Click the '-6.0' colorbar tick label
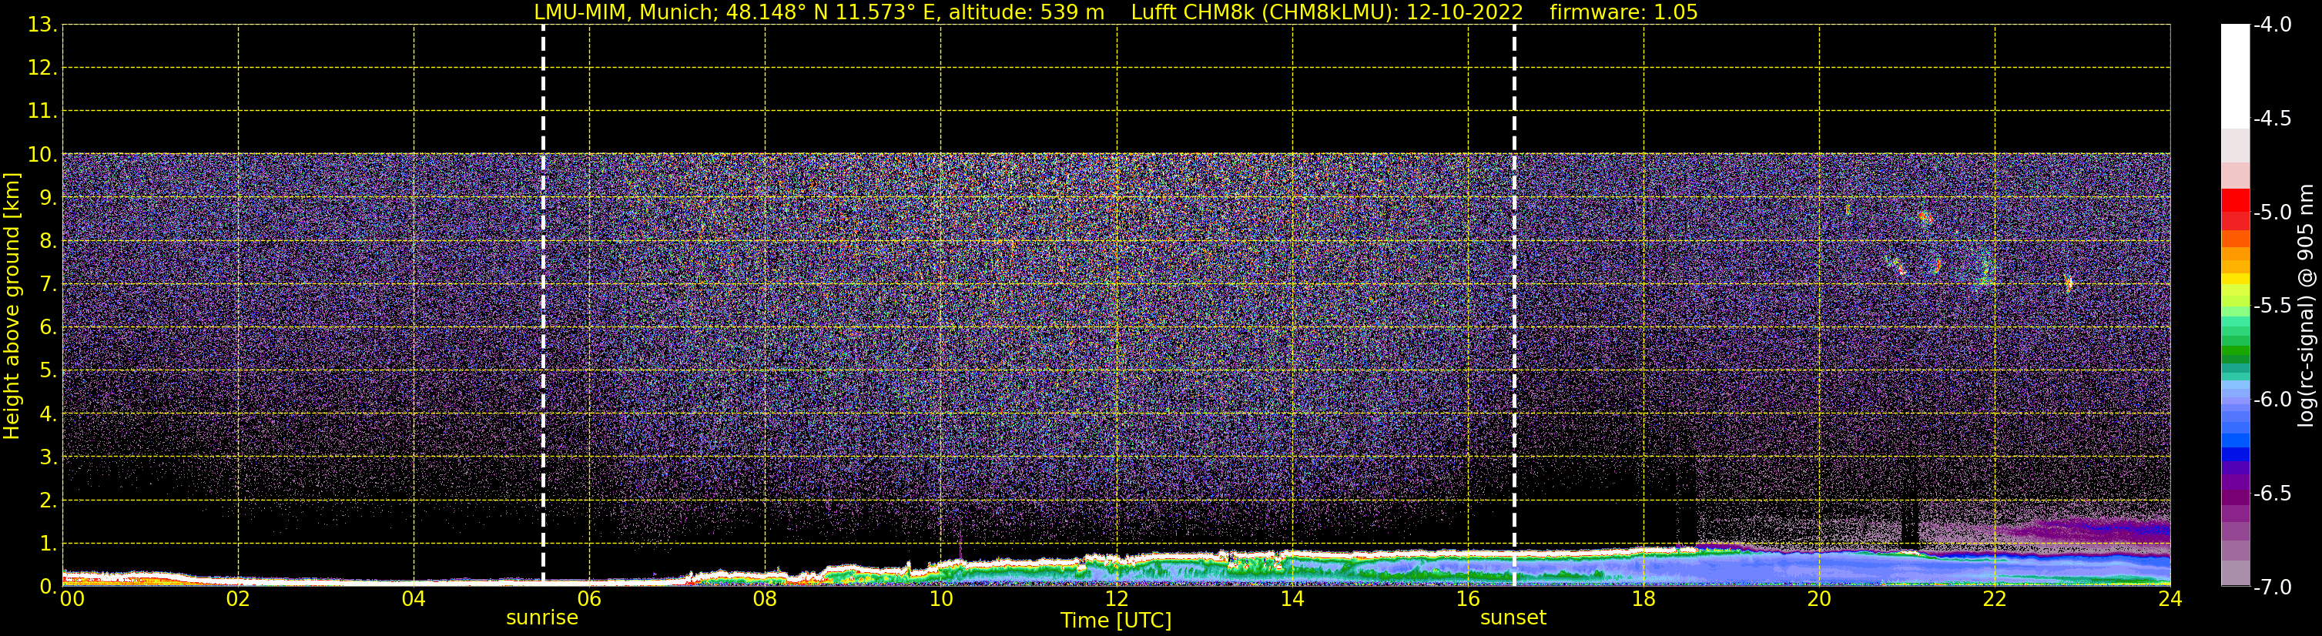The image size is (2322, 636). pos(2271,400)
